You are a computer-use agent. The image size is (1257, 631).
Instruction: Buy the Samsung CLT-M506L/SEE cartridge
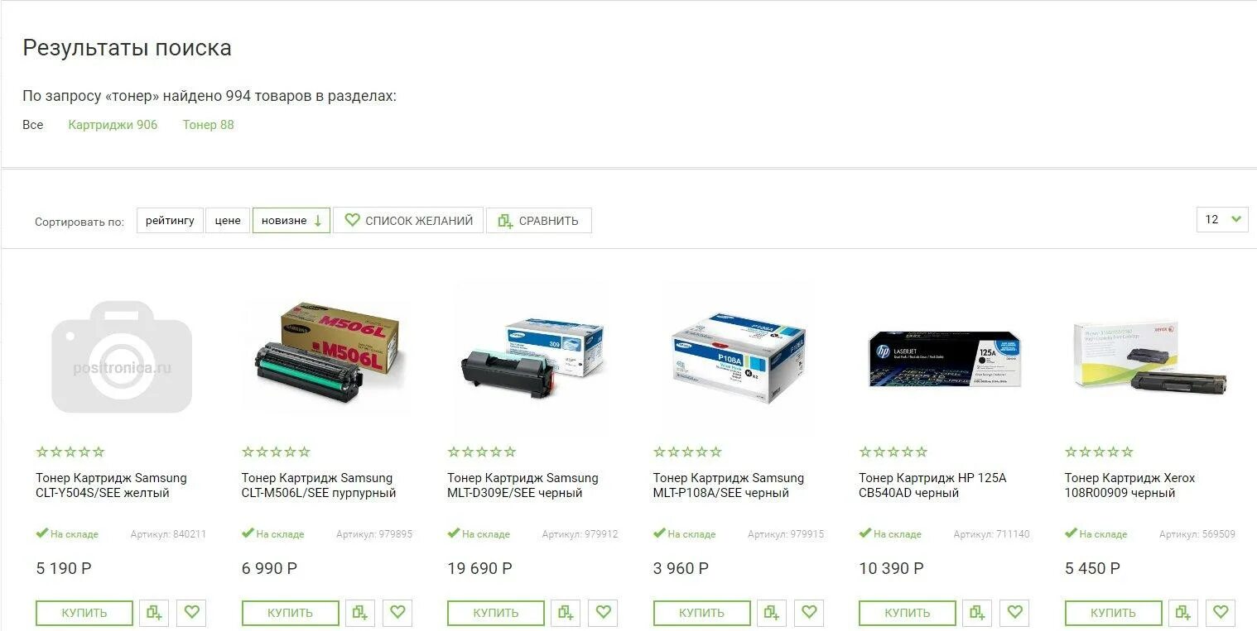pos(291,613)
